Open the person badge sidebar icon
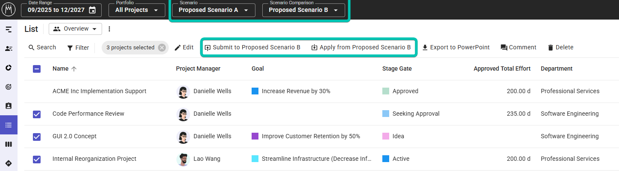The width and height of the screenshot is (619, 171). [x=9, y=106]
